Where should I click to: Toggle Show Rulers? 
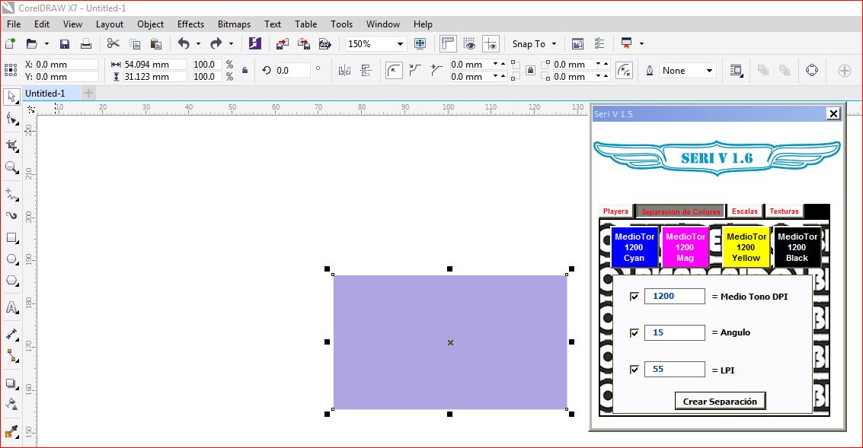pos(448,43)
